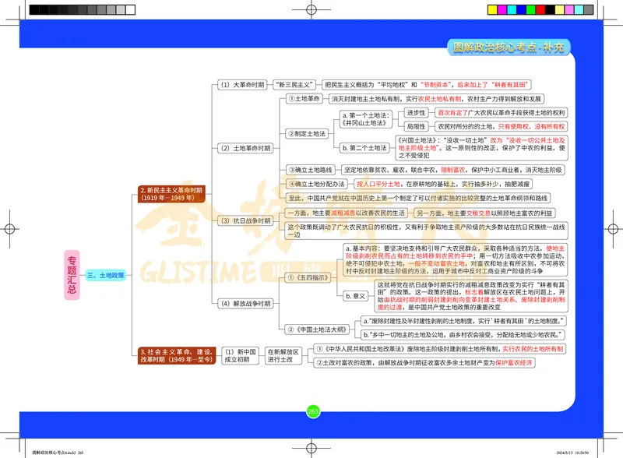The width and height of the screenshot is (623, 458).
Task: Click the green page number 263 circle
Action: tap(313, 411)
